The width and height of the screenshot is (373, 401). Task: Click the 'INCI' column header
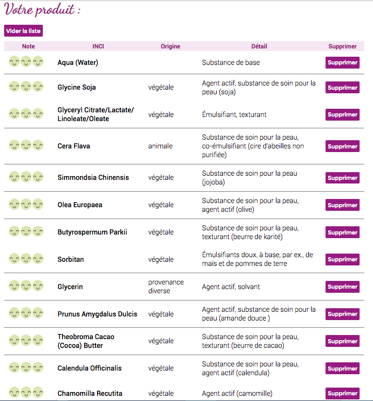tap(98, 46)
